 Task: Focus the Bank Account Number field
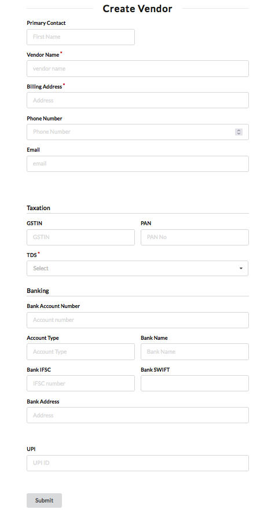[138, 320]
